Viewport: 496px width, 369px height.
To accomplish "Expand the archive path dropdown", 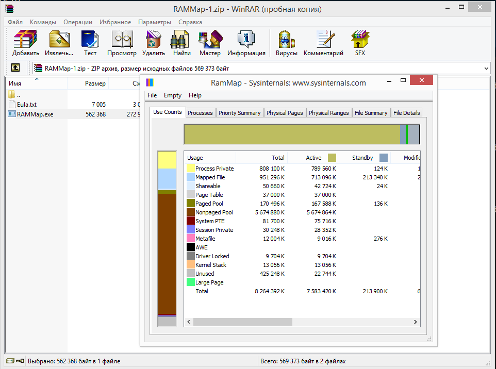I will click(x=487, y=68).
